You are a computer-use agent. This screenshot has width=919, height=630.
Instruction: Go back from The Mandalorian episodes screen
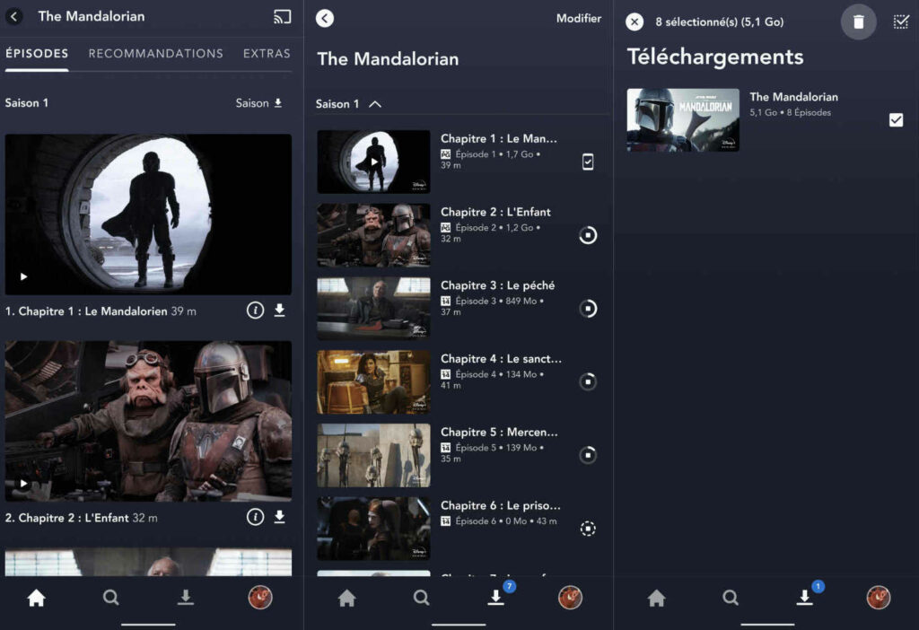[x=14, y=16]
